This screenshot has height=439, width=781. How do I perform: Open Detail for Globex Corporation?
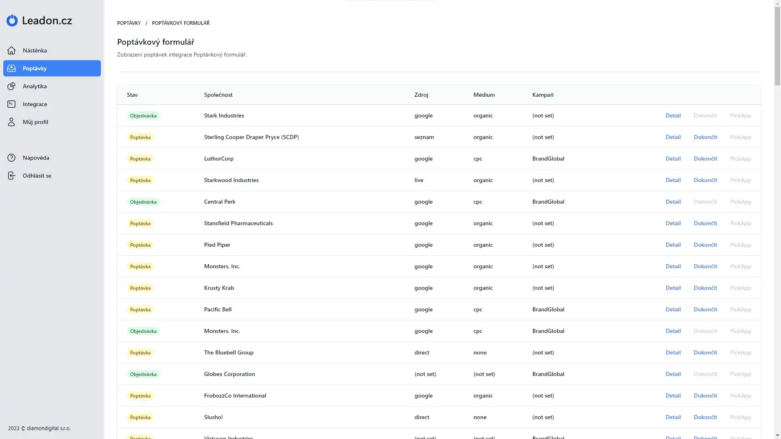tap(673, 374)
